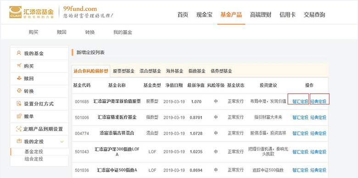Viewport: 358px width, 178px height.
Task: Open the 高端理财 top navigation menu
Action: [261, 15]
